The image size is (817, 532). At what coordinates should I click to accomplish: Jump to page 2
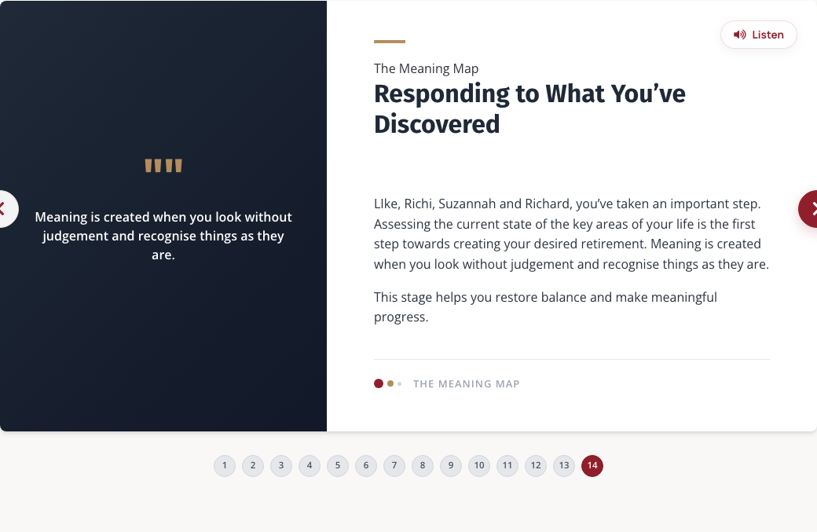(253, 465)
